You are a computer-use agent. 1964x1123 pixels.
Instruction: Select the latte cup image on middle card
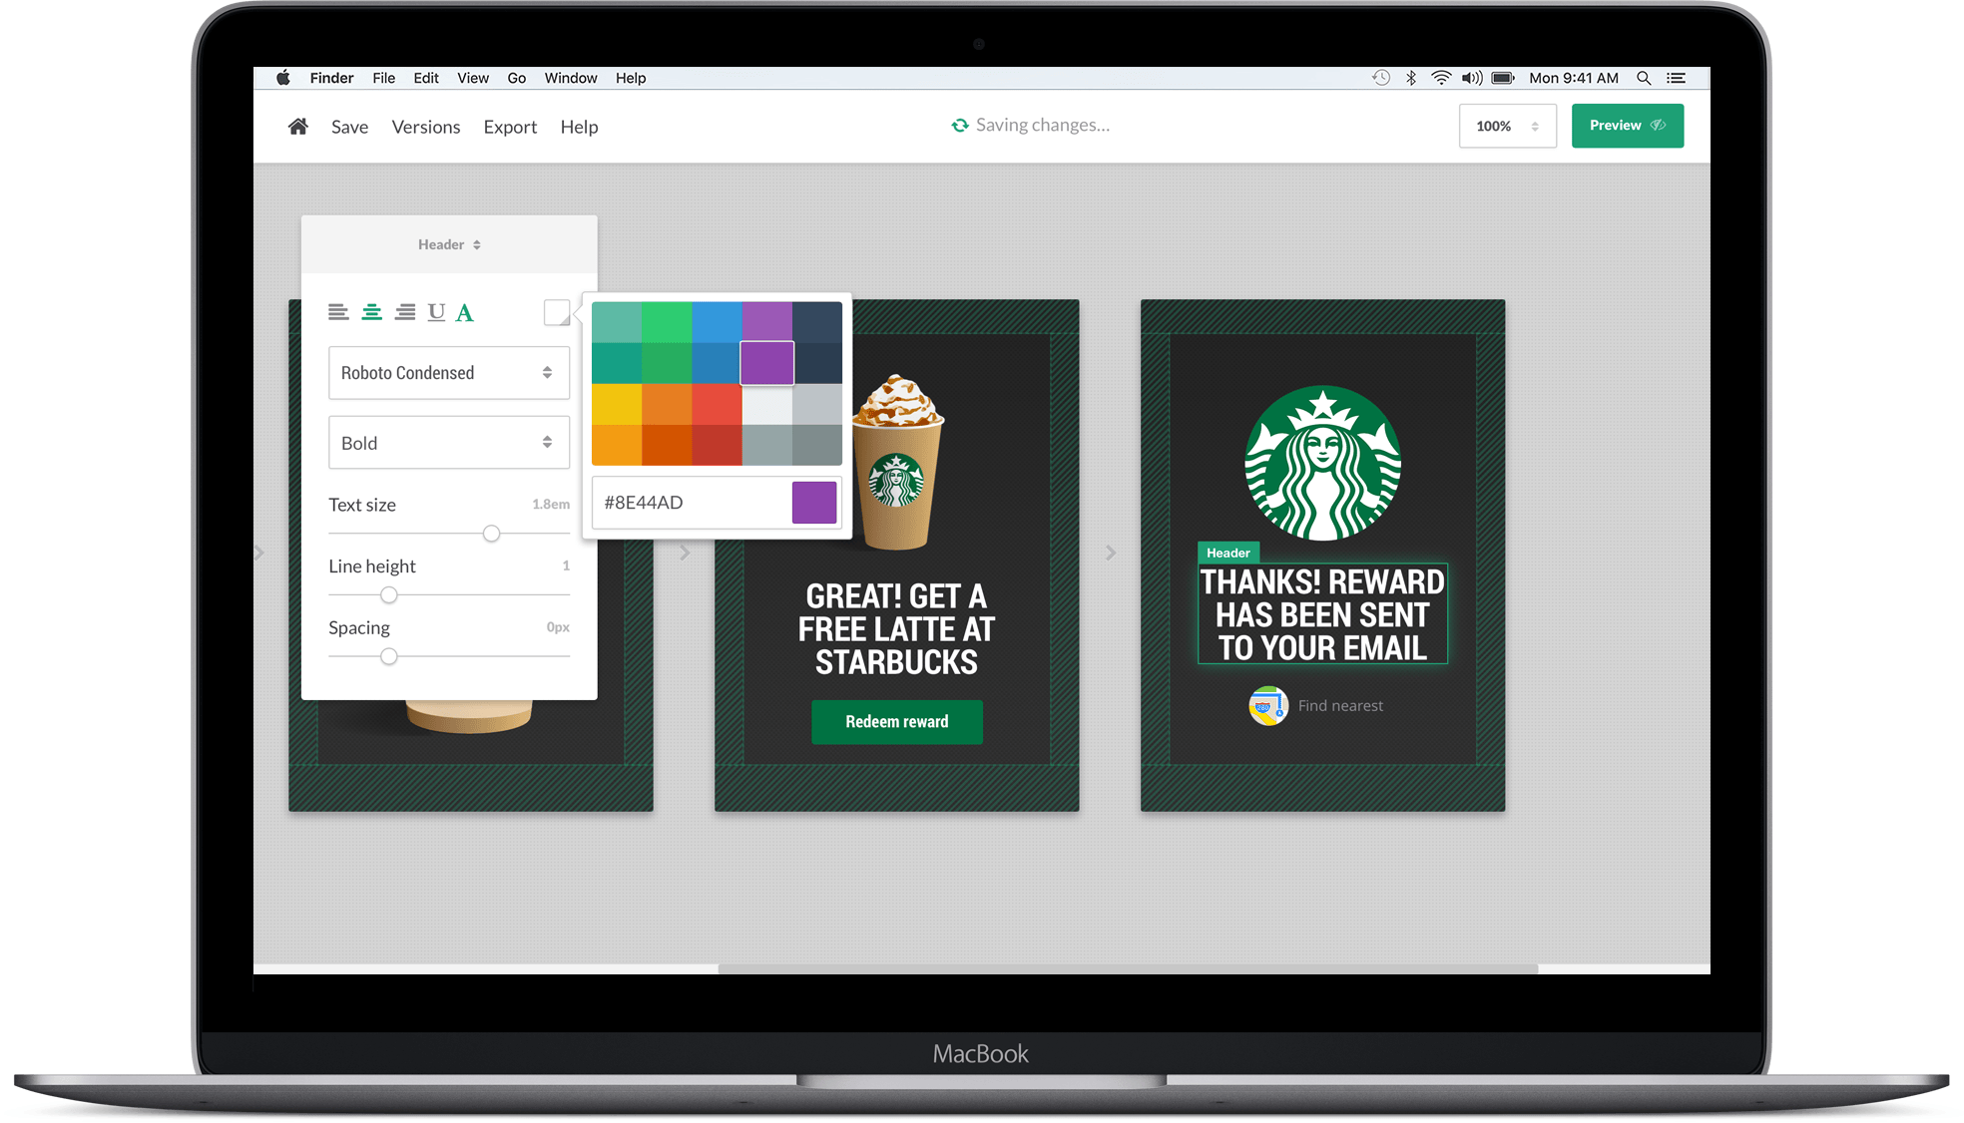tap(898, 463)
